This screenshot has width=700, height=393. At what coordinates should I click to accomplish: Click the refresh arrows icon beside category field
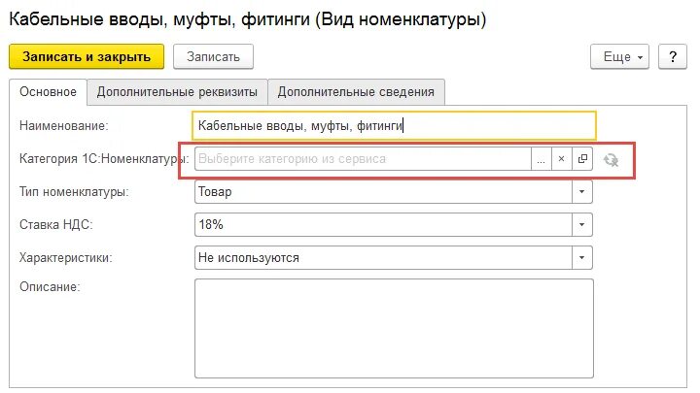coord(611,159)
